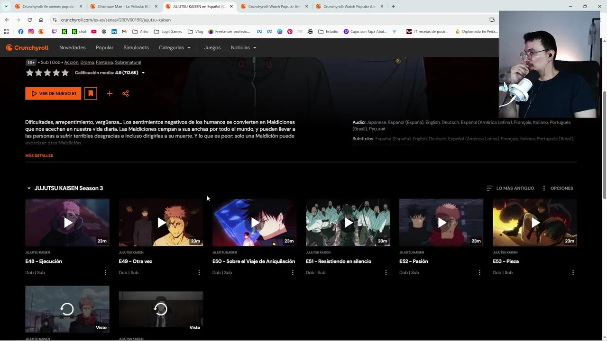Open LinkedIn bookmark icon
The width and height of the screenshot is (607, 341).
tap(114, 32)
